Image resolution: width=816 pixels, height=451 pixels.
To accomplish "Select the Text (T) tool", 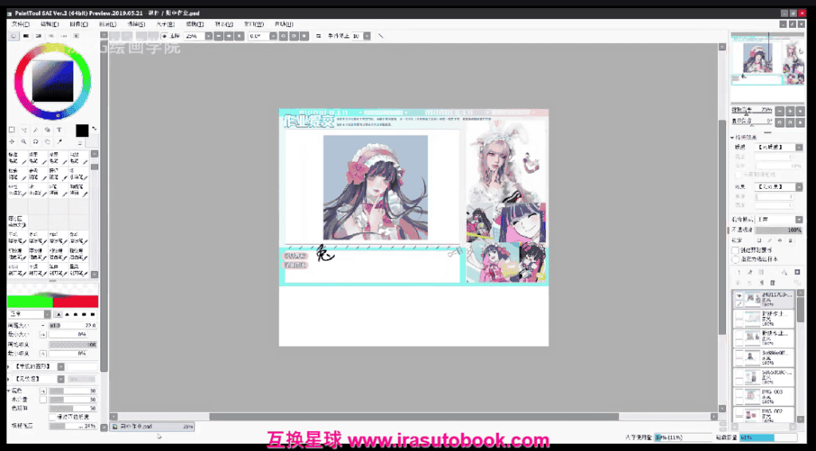I will (x=59, y=130).
